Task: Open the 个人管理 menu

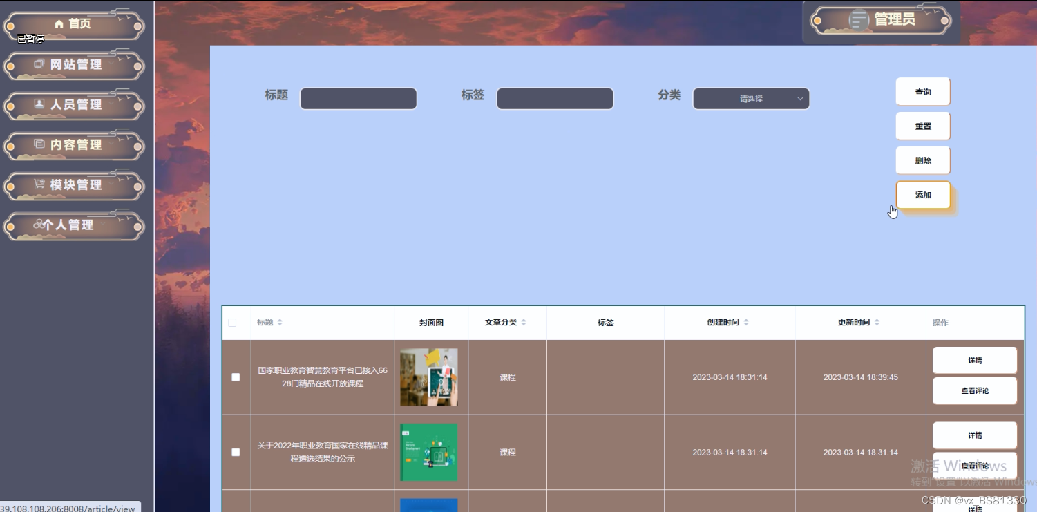Action: tap(74, 225)
